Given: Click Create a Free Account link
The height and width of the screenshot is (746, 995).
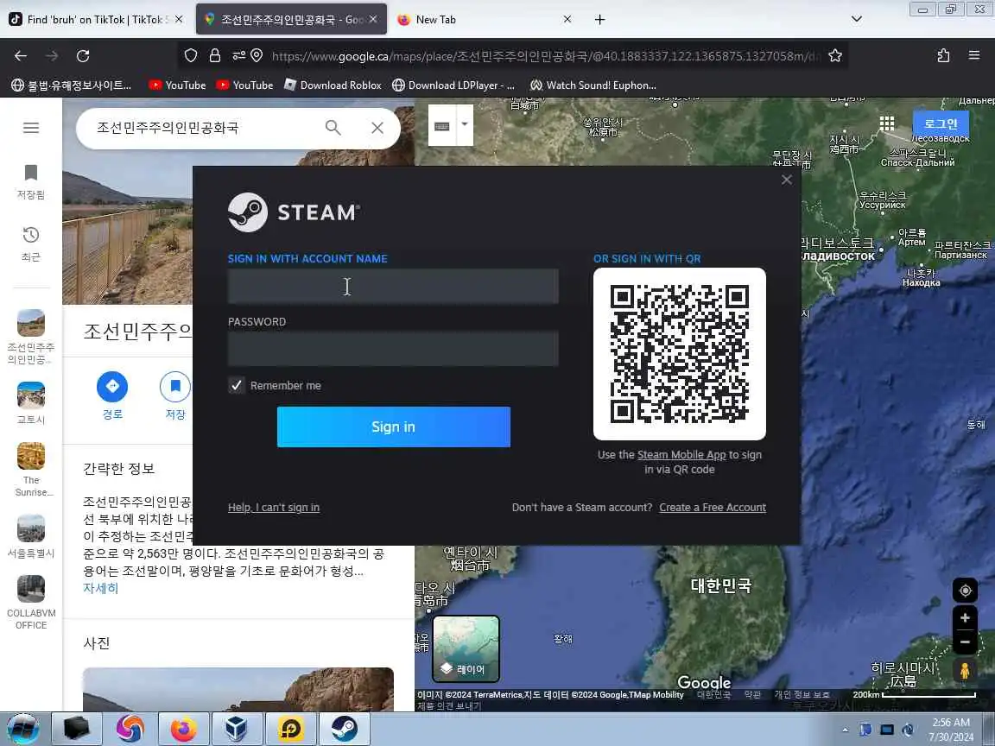Looking at the screenshot, I should (x=712, y=508).
